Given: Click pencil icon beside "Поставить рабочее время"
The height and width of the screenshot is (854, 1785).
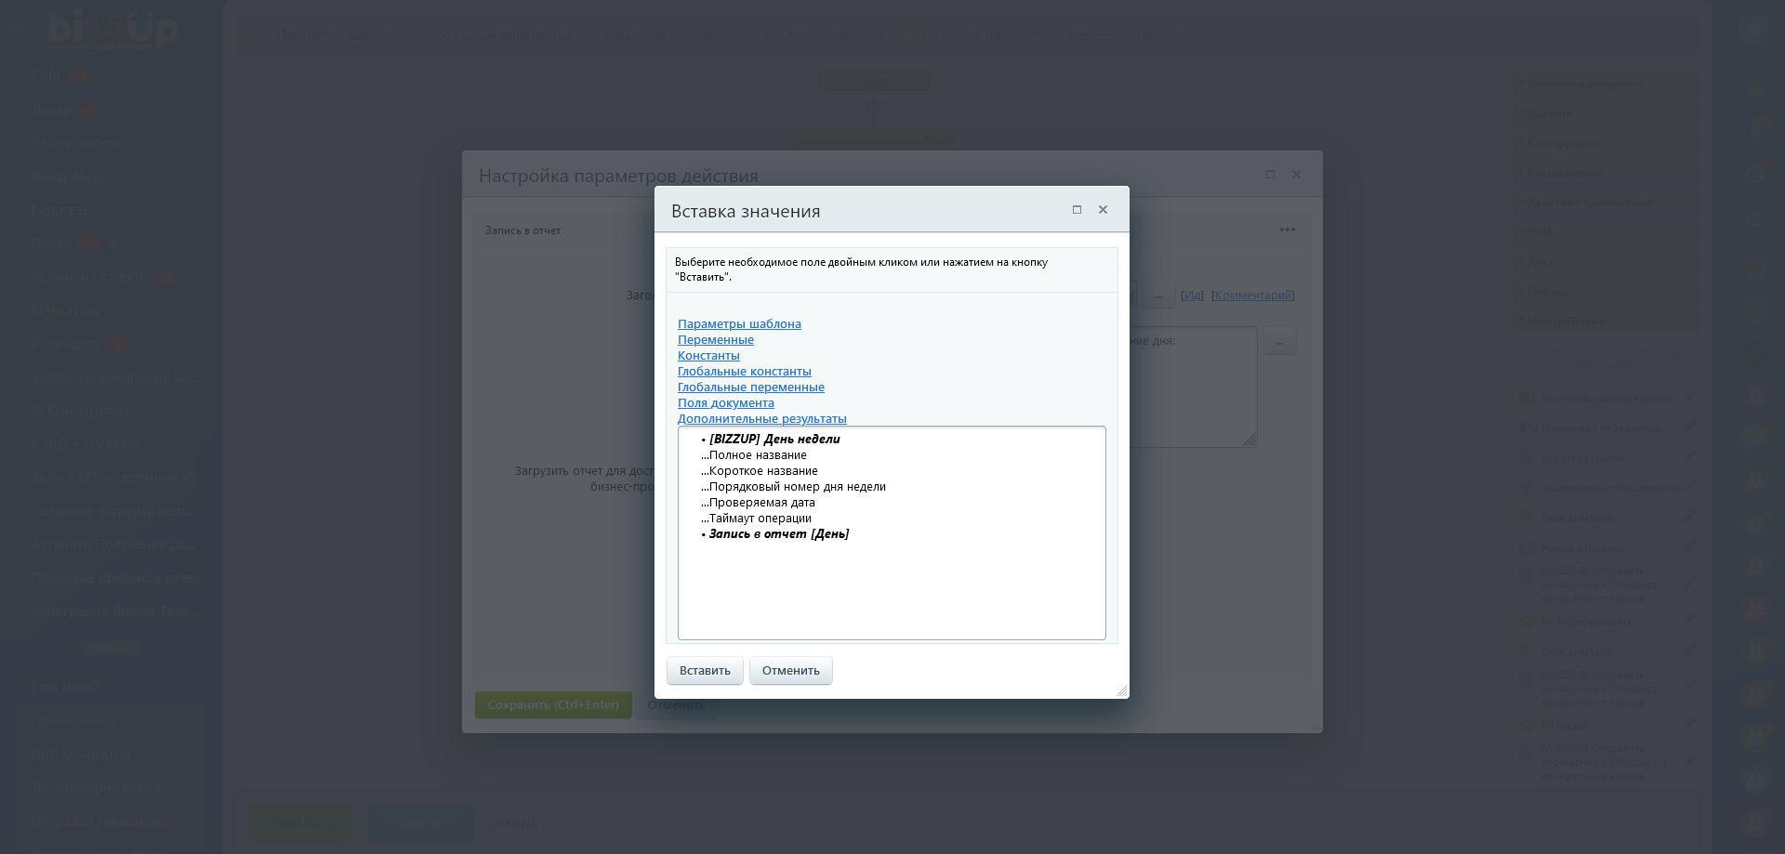Looking at the screenshot, I should click(x=1688, y=398).
